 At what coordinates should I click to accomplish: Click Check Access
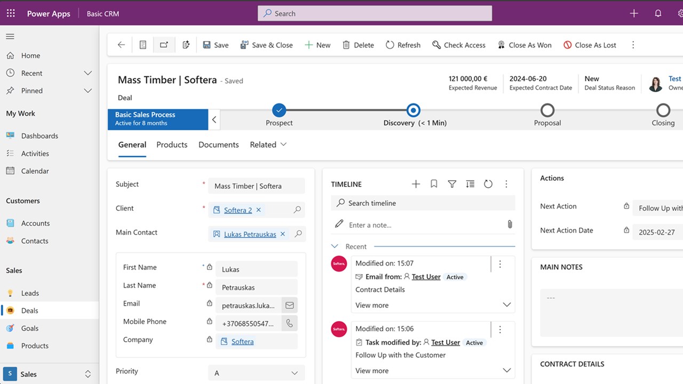(x=459, y=45)
